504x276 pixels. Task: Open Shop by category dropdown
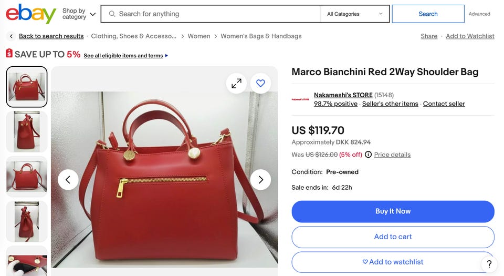79,14
